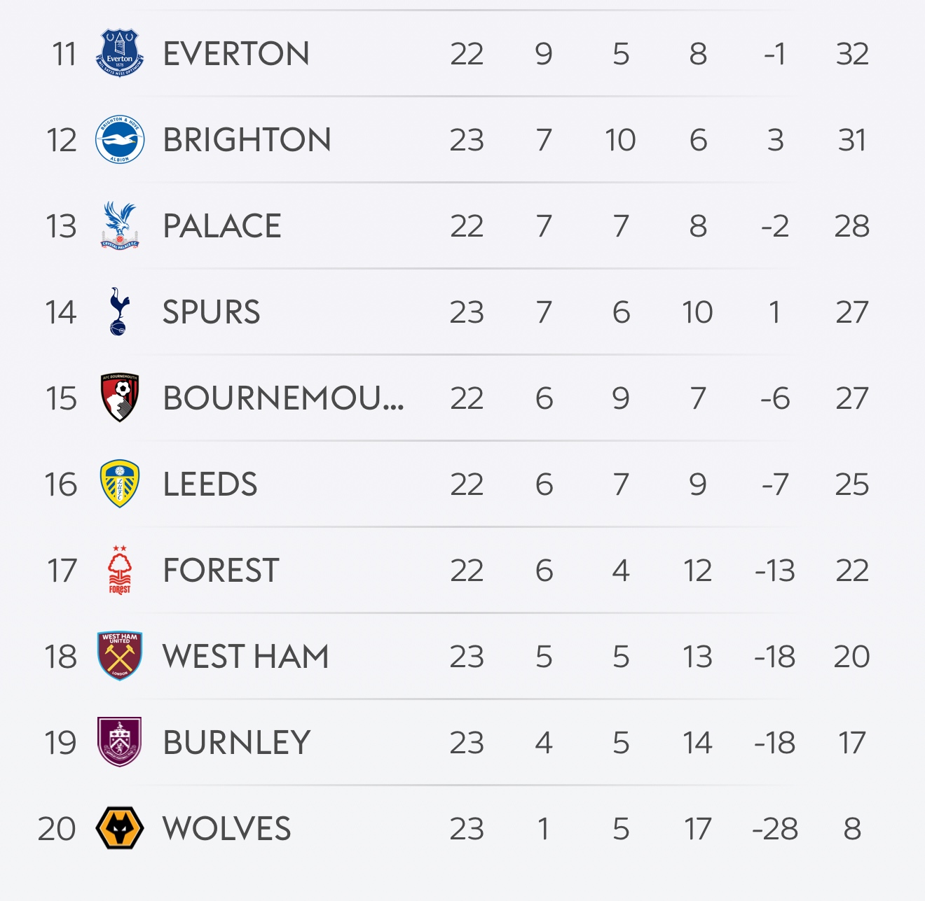The image size is (925, 901).
Task: Tap the WEST HAM team name
Action: point(245,657)
